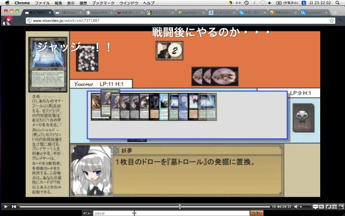The width and height of the screenshot is (345, 216).
Task: Open the ヘルプ menu
Action: point(149,3)
